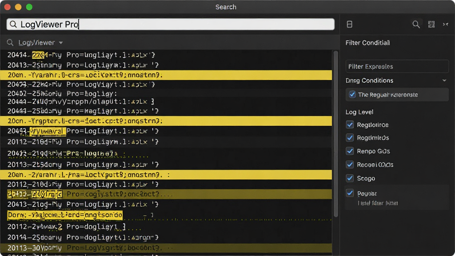Viewport: 455px width, 256px height.
Task: Collapse the Dnsg Conditions section chevron
Action: (x=444, y=80)
